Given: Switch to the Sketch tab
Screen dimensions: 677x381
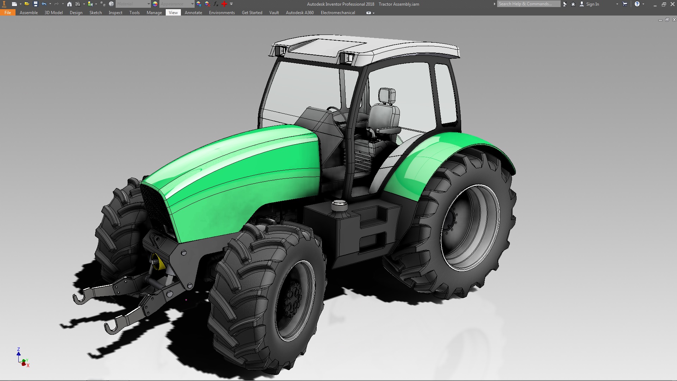Looking at the screenshot, I should tap(96, 12).
